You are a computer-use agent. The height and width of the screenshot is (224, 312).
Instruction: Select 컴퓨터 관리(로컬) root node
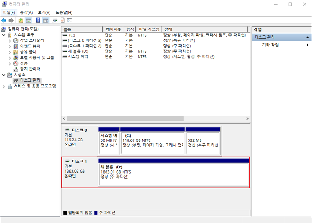tap(23, 29)
